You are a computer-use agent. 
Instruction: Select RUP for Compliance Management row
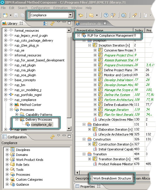[110, 35]
